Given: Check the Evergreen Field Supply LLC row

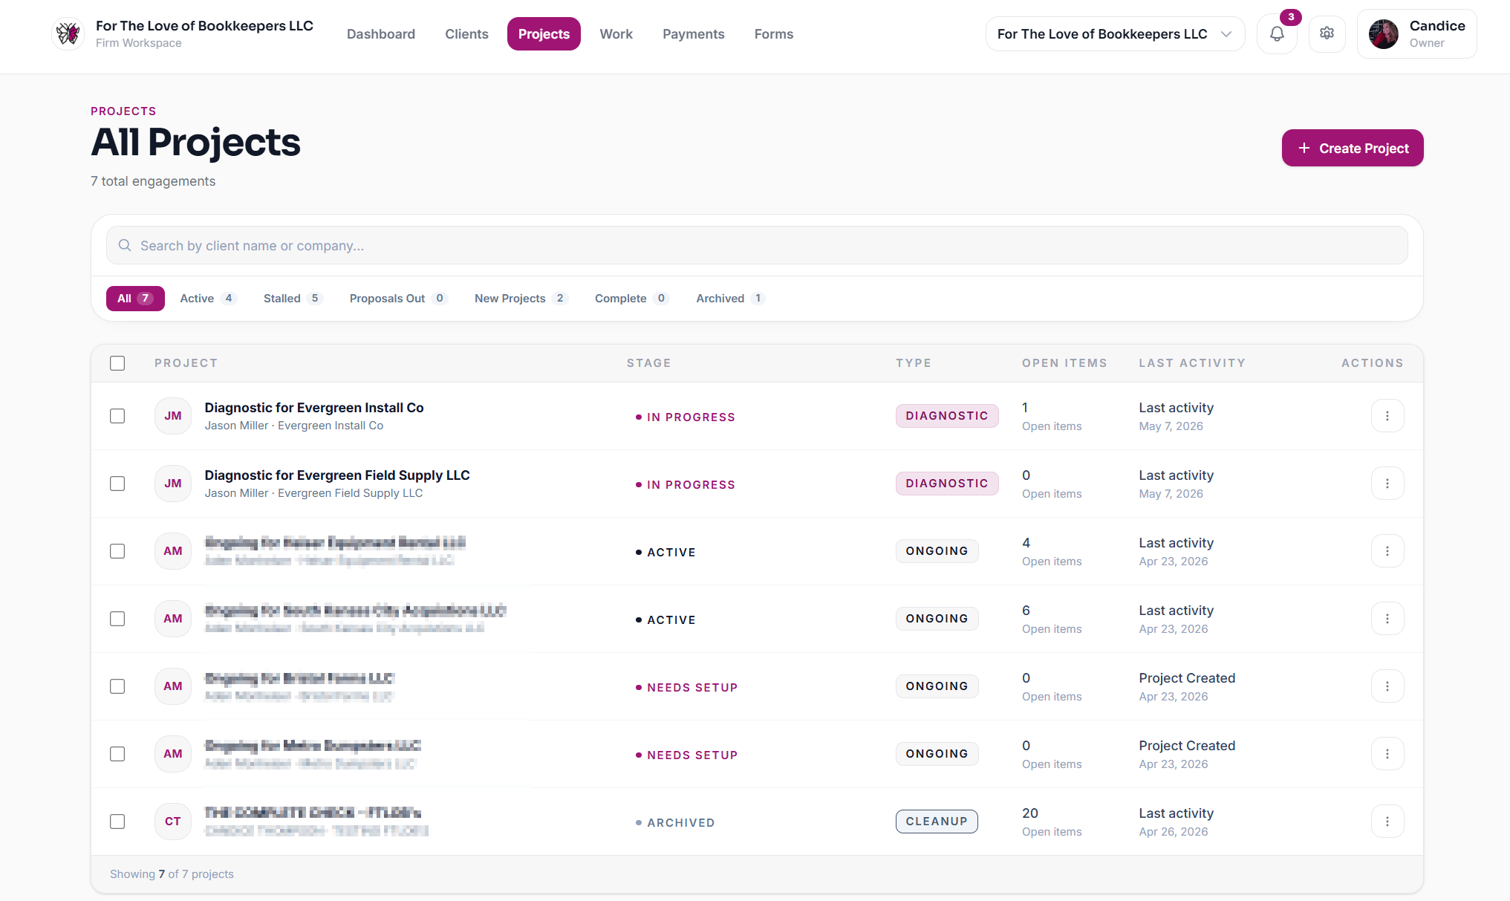Looking at the screenshot, I should click(x=117, y=484).
